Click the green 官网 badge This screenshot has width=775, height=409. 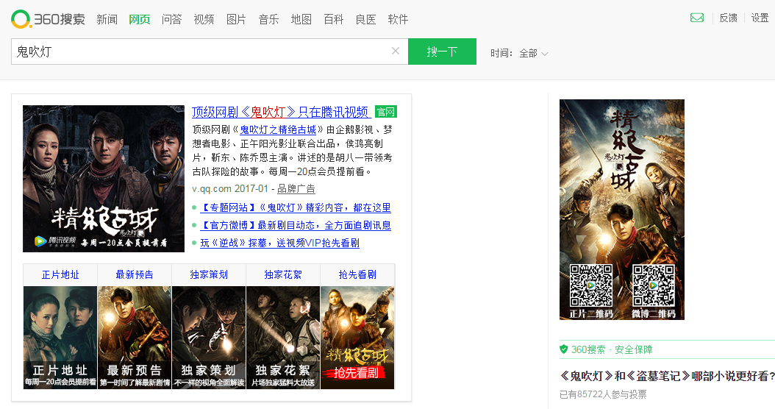point(386,112)
